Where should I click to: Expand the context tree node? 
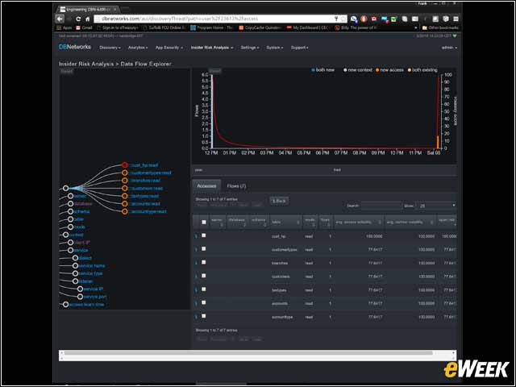coord(66,235)
